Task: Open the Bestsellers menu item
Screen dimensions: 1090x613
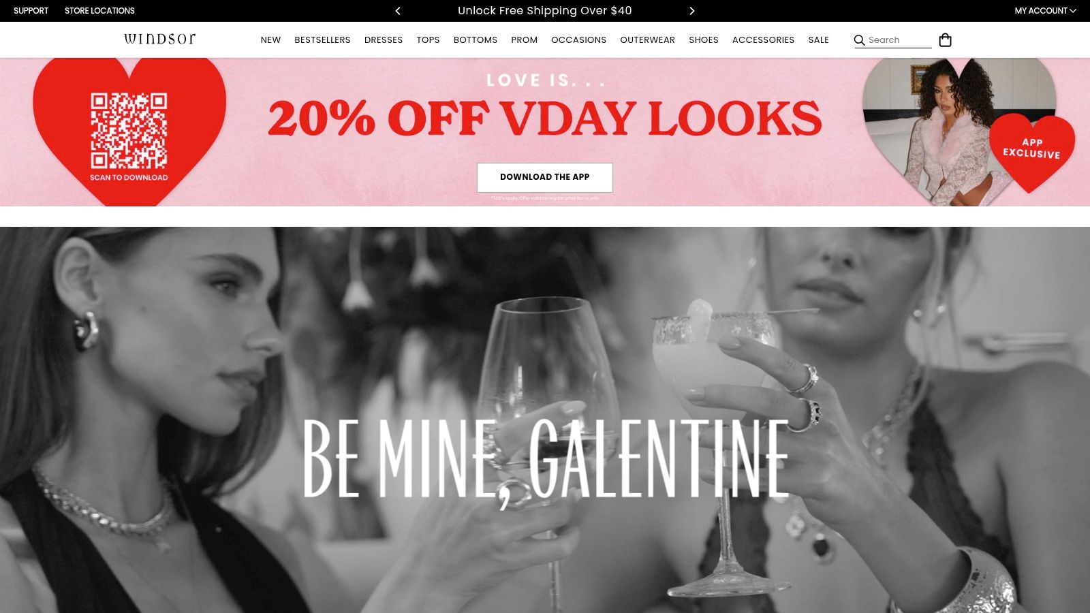Action: (x=322, y=40)
